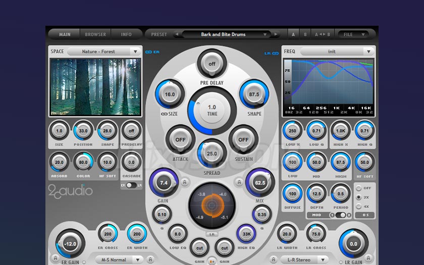
Task: Click the LR button below the meter
Action: pyautogui.click(x=212, y=234)
